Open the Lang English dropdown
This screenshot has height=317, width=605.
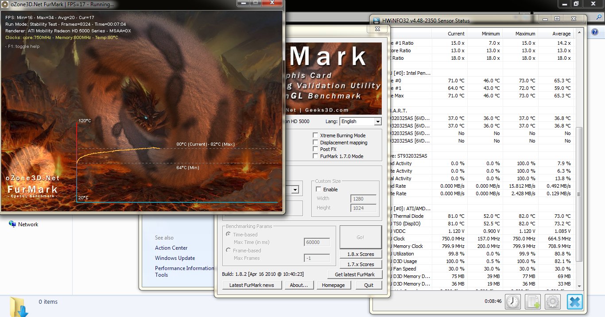pos(377,121)
